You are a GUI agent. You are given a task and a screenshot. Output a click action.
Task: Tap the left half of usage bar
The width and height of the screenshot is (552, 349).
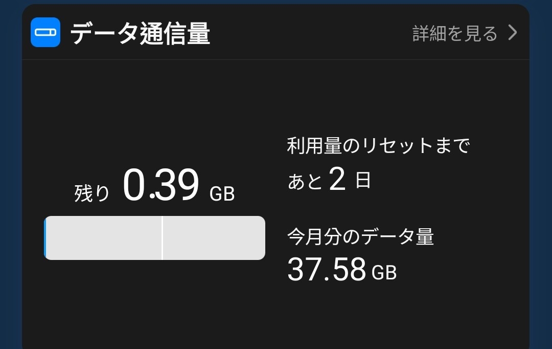[x=103, y=238]
